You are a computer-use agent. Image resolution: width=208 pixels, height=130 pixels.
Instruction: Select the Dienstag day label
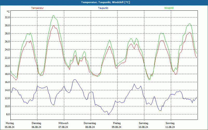point(36,123)
